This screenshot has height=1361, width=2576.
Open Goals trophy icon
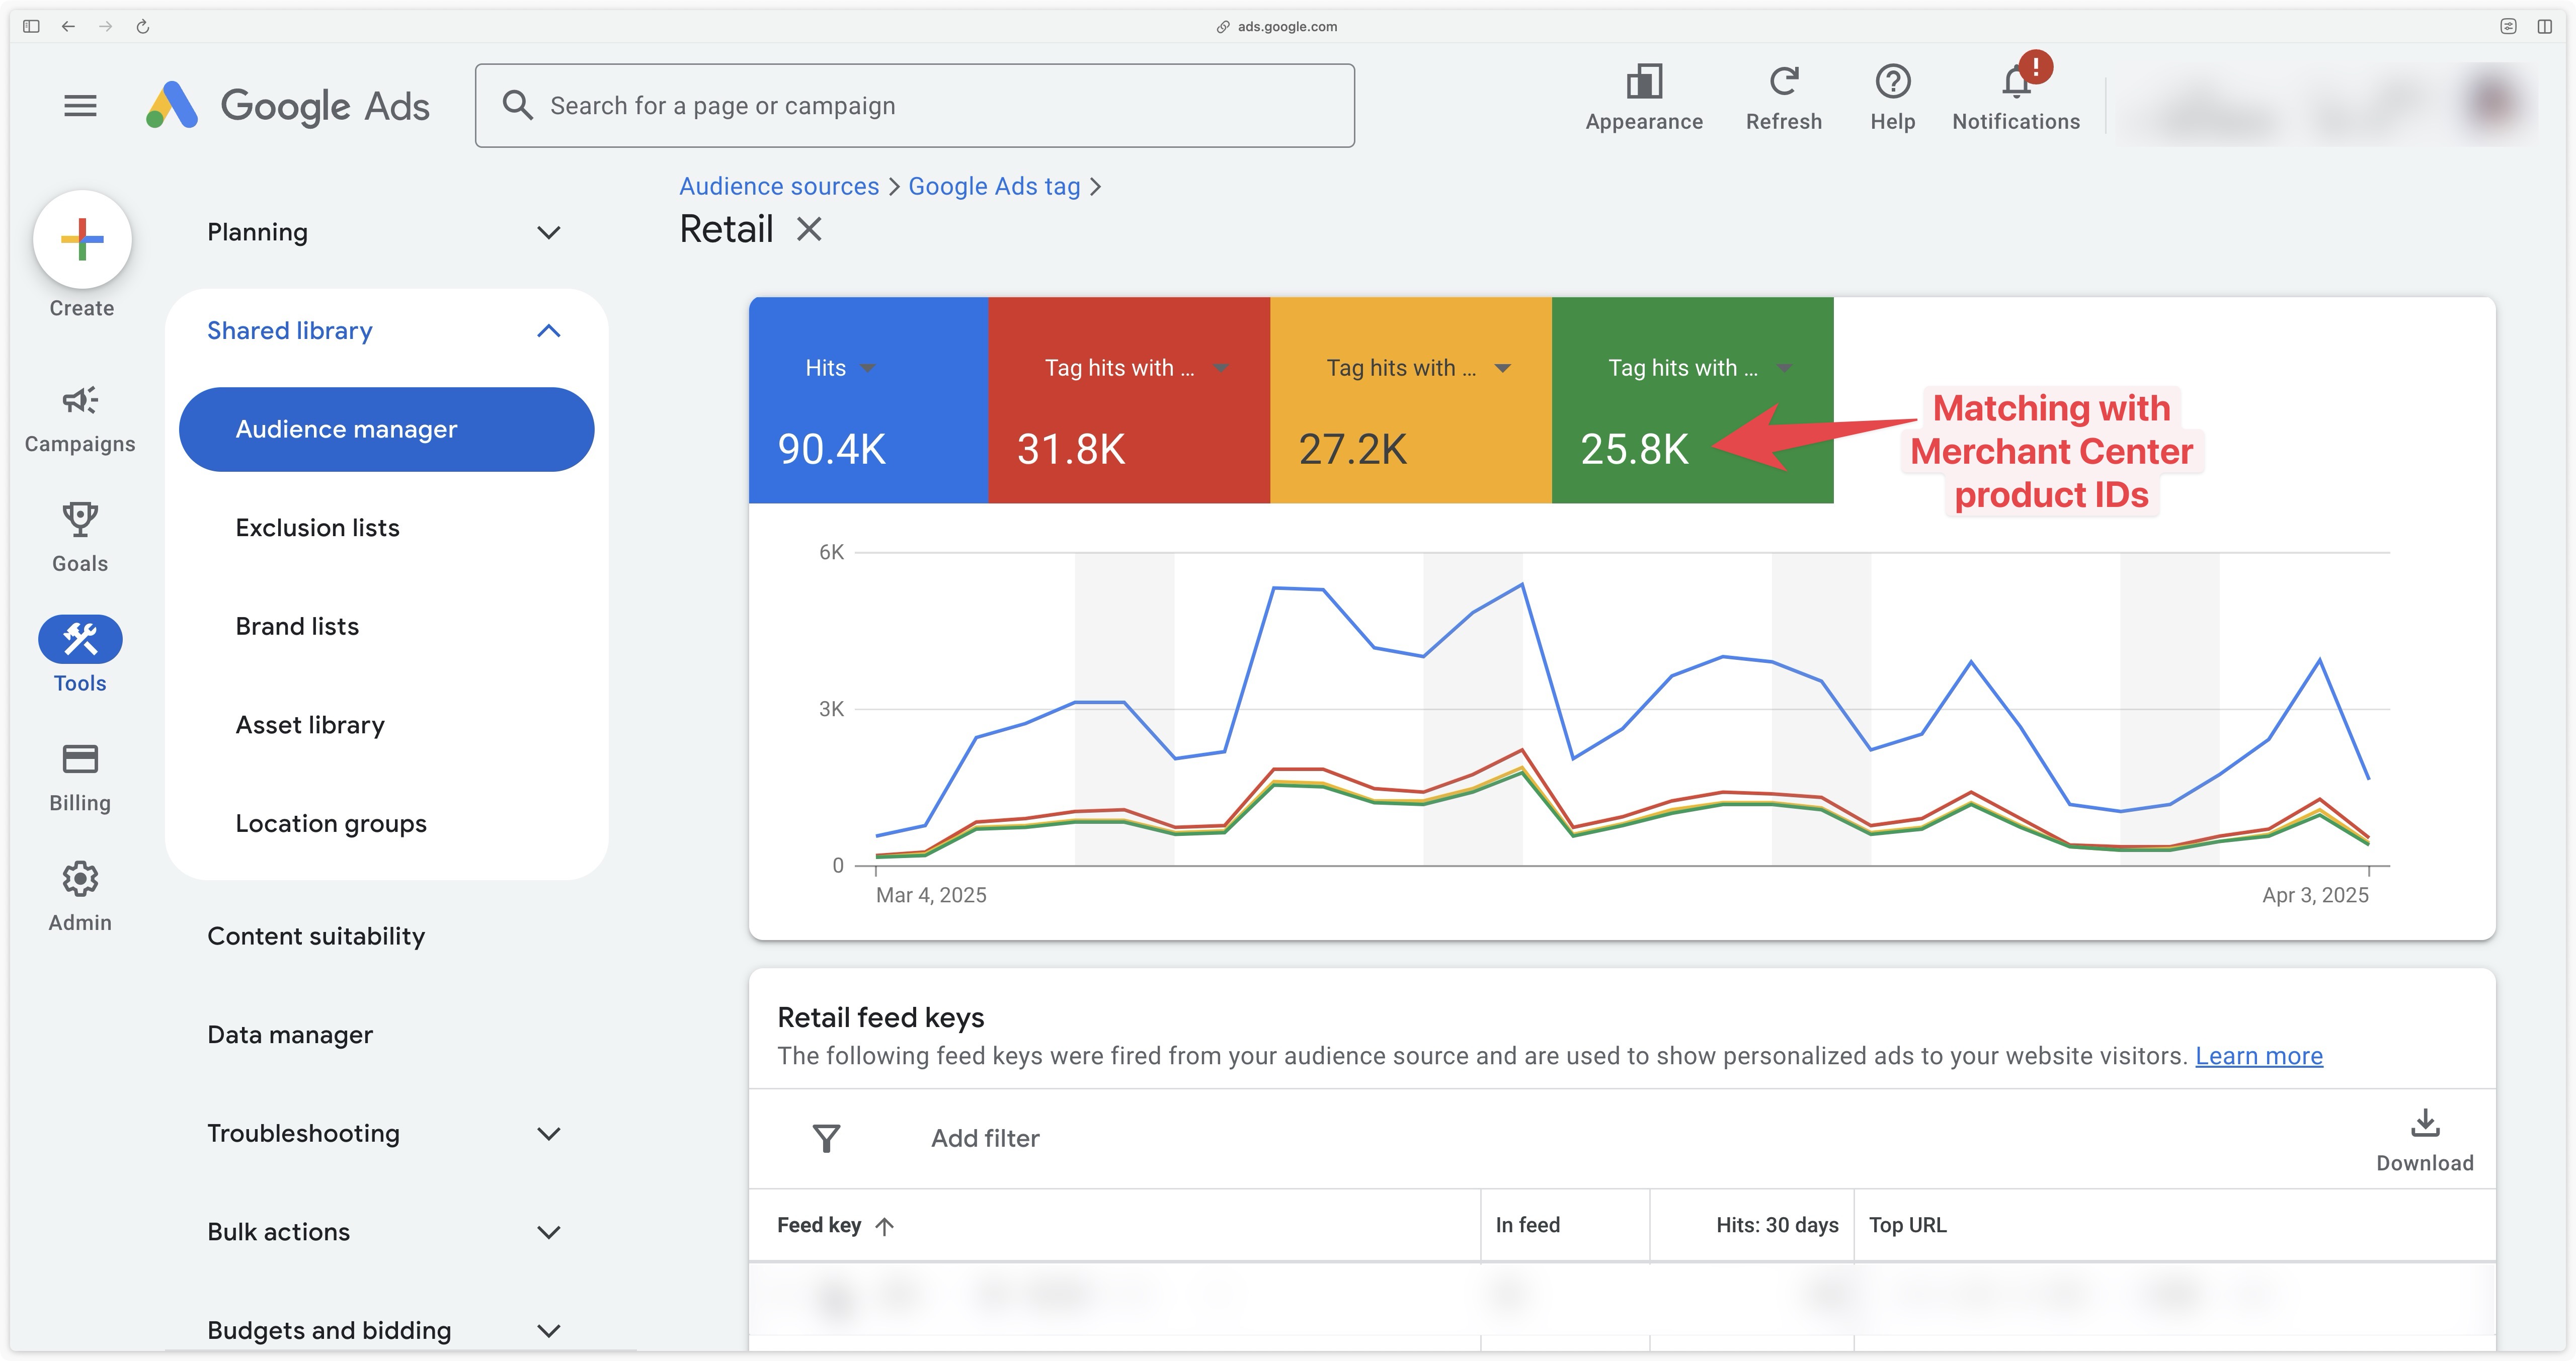80,520
